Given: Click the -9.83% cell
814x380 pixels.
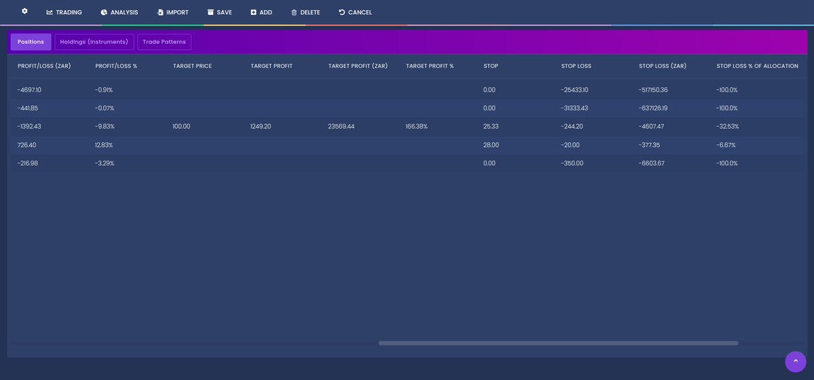Looking at the screenshot, I should 104,127.
